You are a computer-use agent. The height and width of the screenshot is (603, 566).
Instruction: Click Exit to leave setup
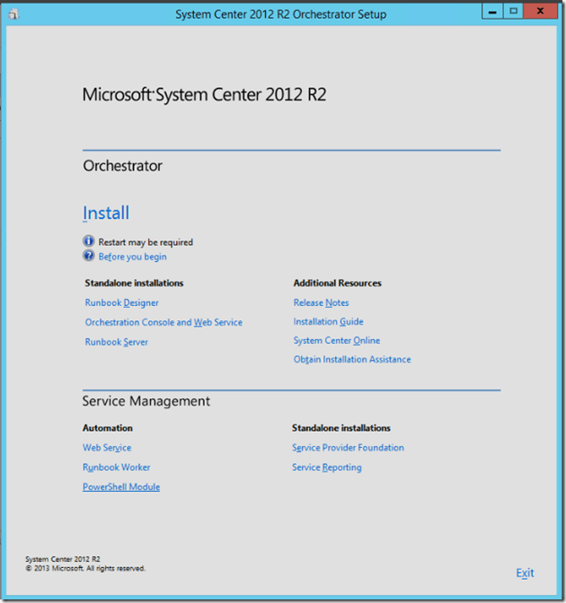pos(525,572)
